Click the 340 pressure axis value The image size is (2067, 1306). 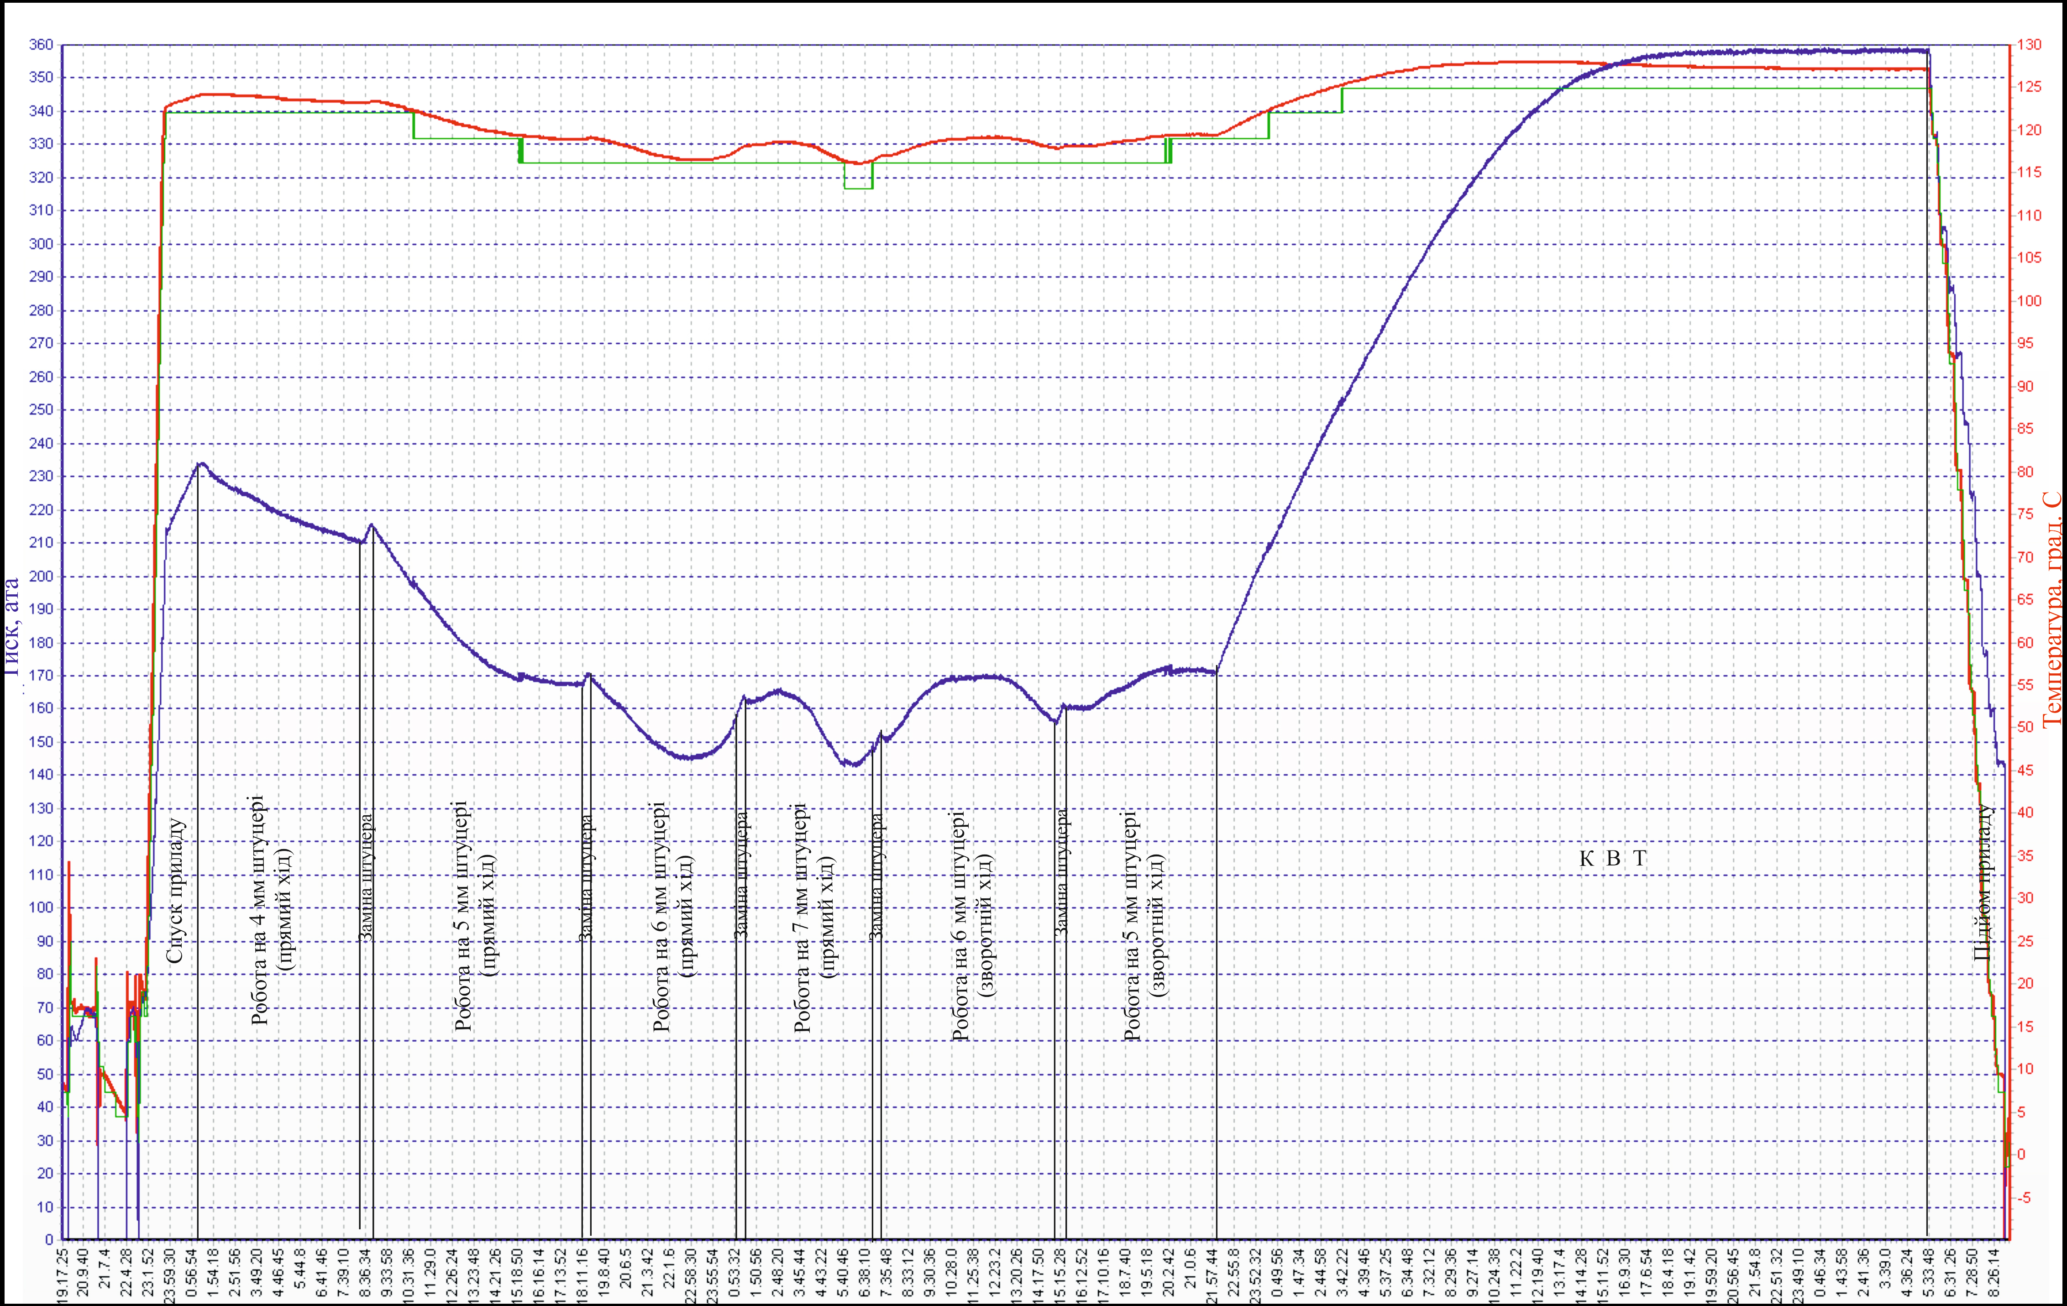(x=41, y=111)
